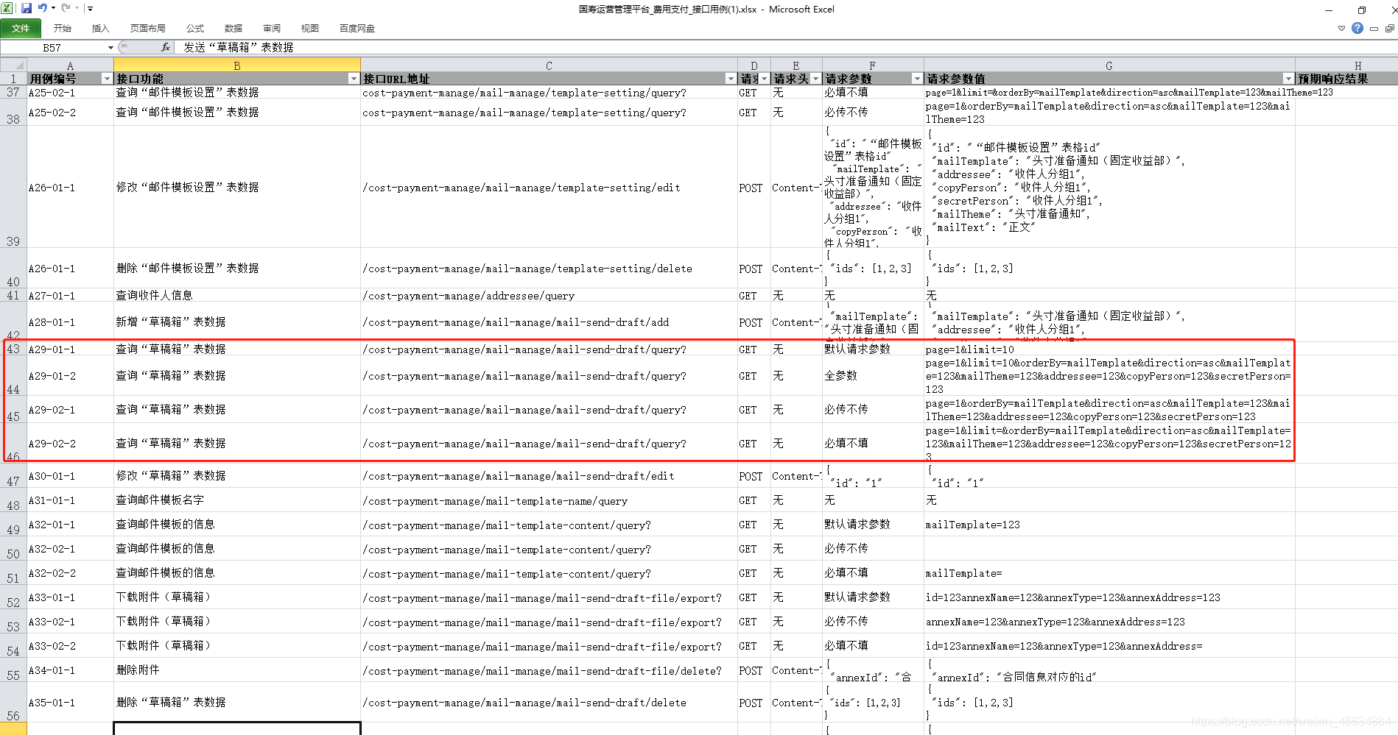Open the 页面布局 ribbon tab
The image size is (1398, 735).
148,28
